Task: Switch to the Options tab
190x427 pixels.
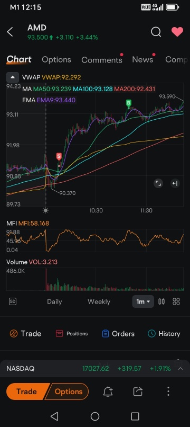Action: pos(56,60)
